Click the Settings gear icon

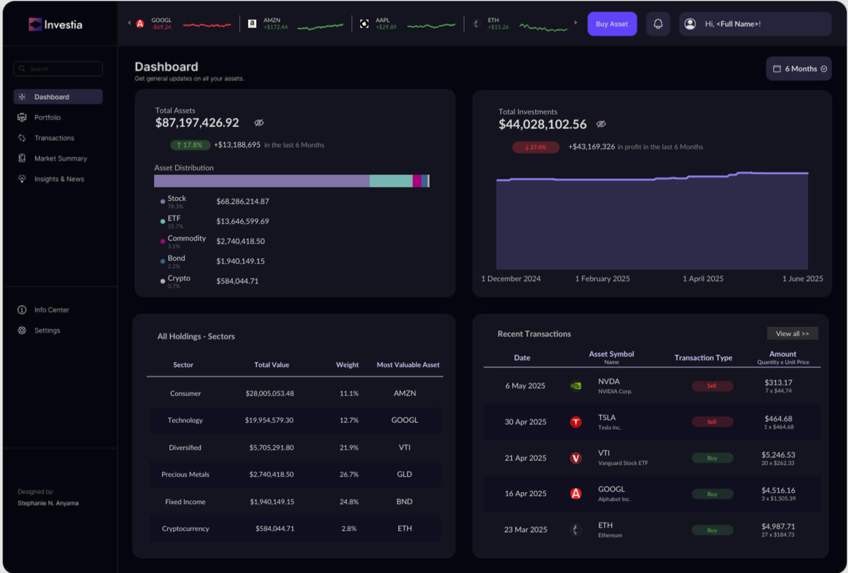tap(22, 330)
